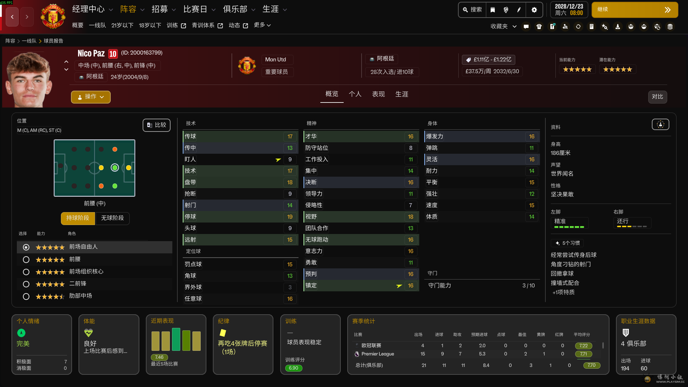Select the 前腰 role radio button
This screenshot has width=688, height=387.
[26, 259]
